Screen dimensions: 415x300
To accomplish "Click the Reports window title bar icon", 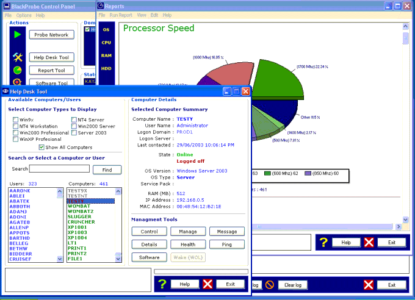I will tap(101, 5).
